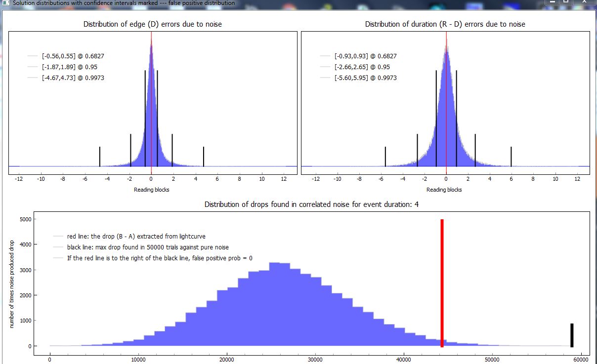Click the 'red line: the drop (B - A)' legend item

coord(136,237)
